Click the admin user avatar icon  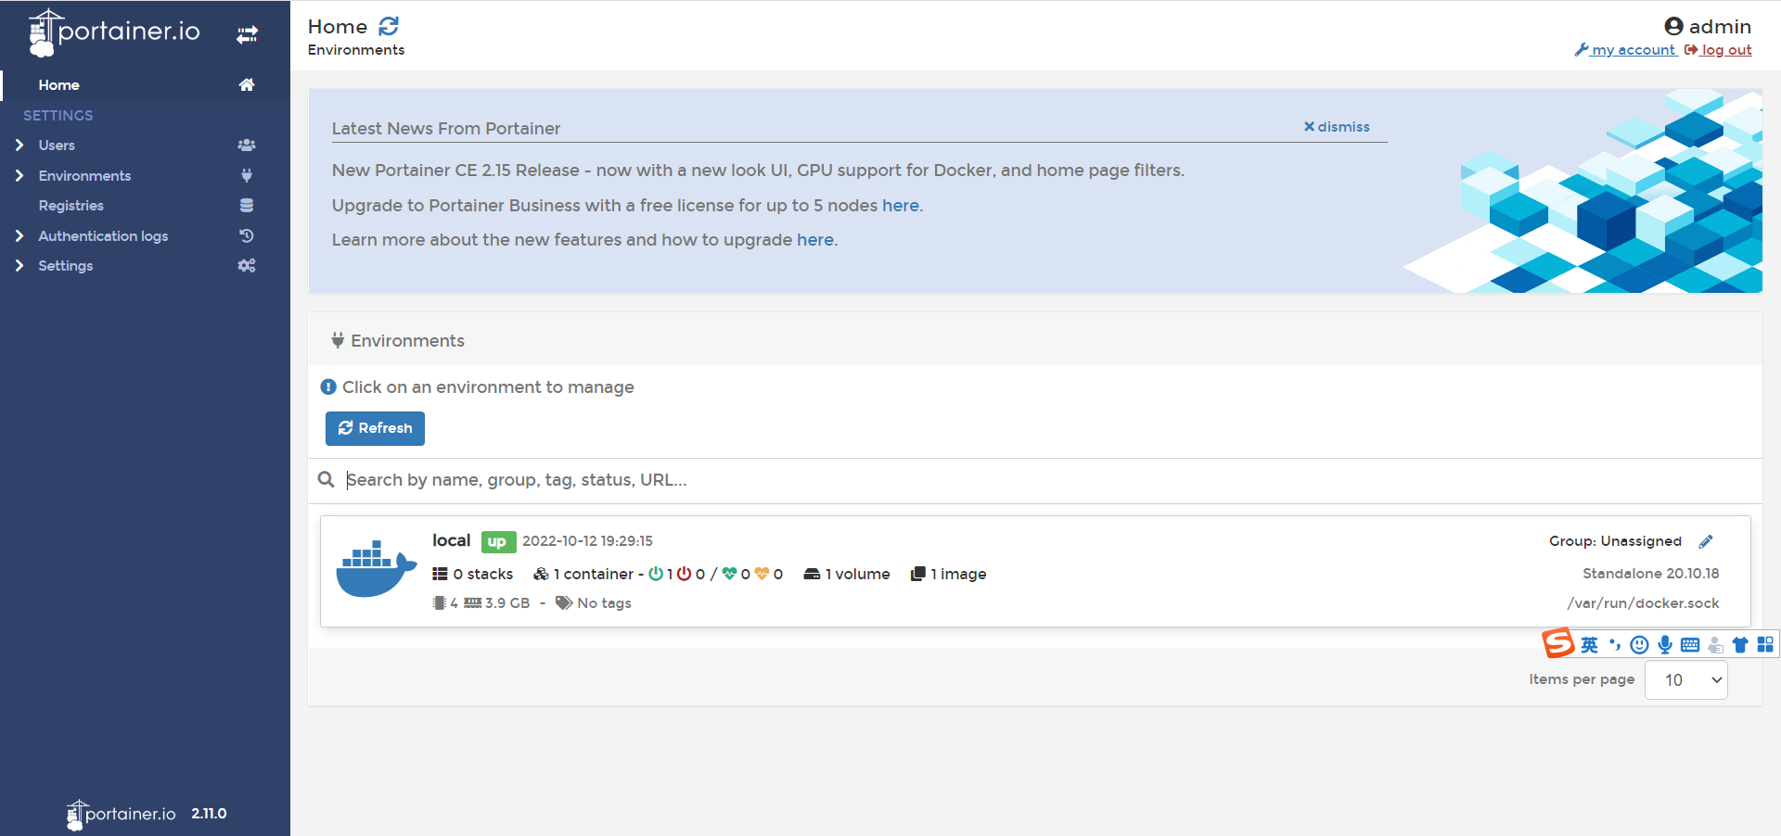1673,27
